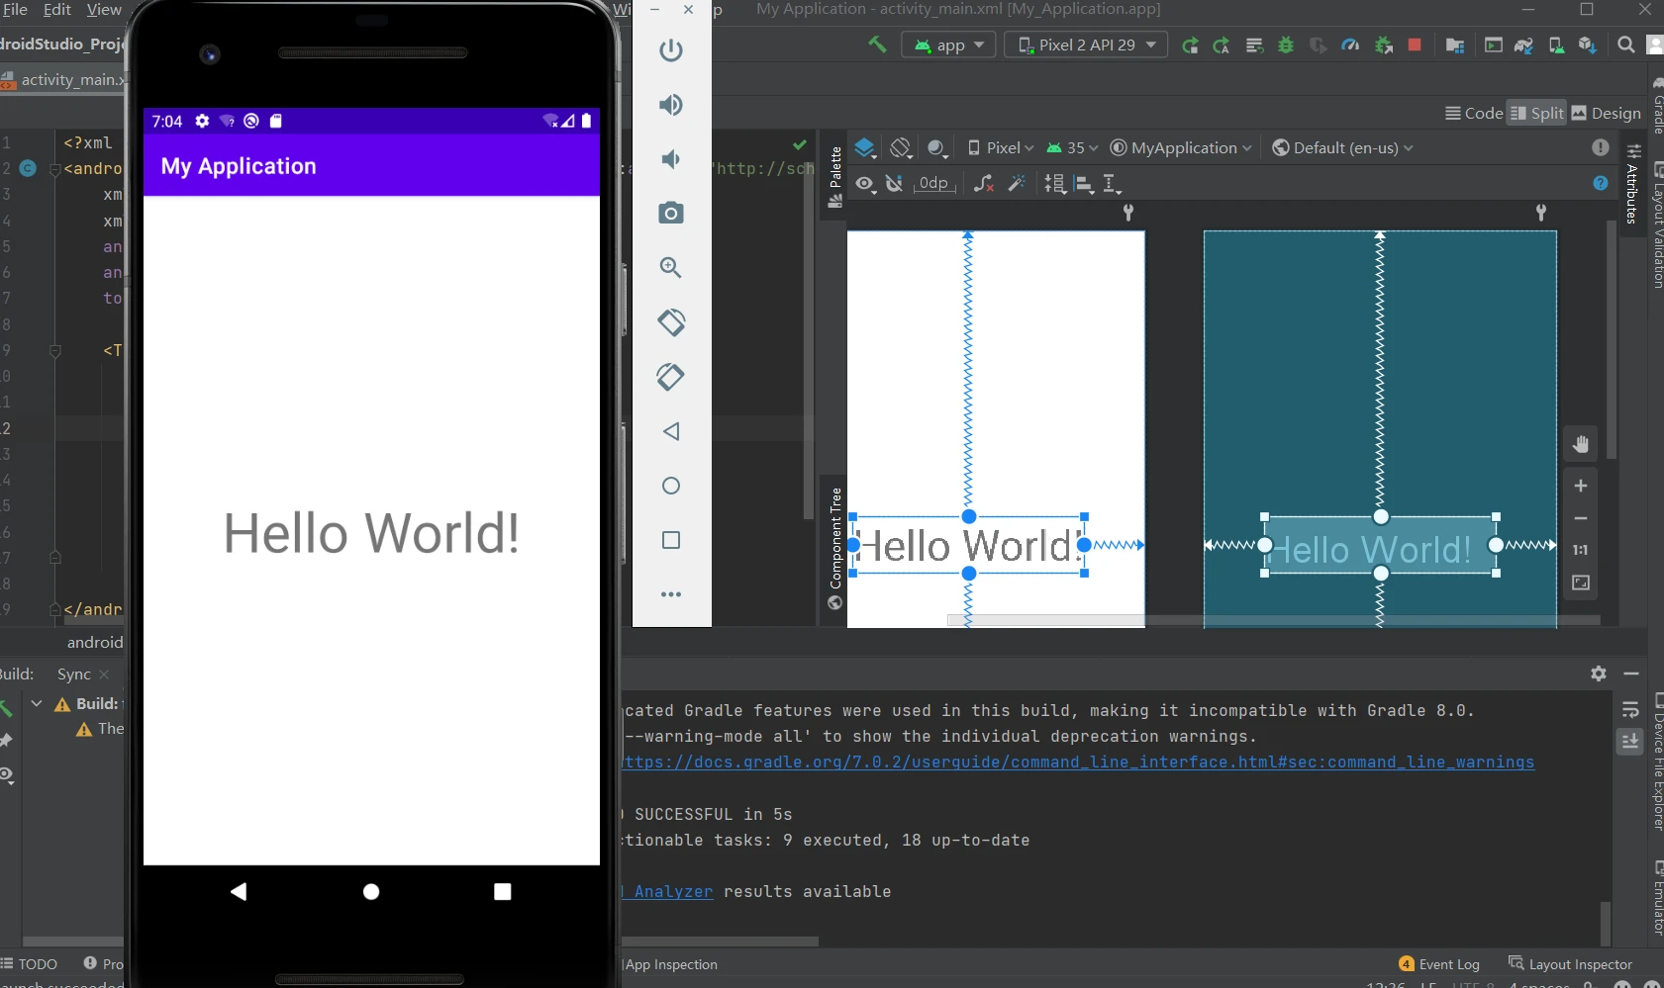Power off the emulator via power icon
The width and height of the screenshot is (1664, 988).
click(671, 50)
